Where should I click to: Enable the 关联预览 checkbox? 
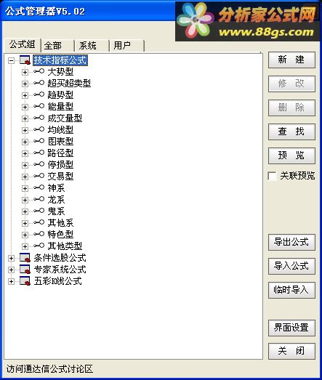click(x=272, y=176)
